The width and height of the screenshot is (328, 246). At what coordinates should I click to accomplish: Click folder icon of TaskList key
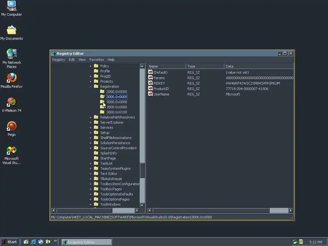tap(96, 163)
